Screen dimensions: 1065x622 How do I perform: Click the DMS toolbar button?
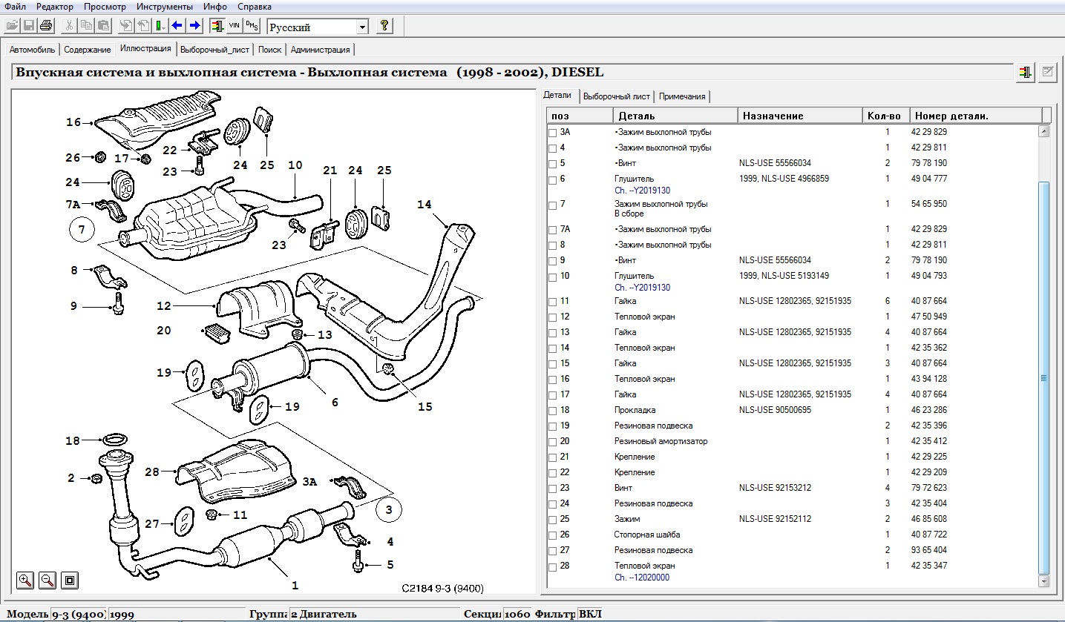[252, 26]
